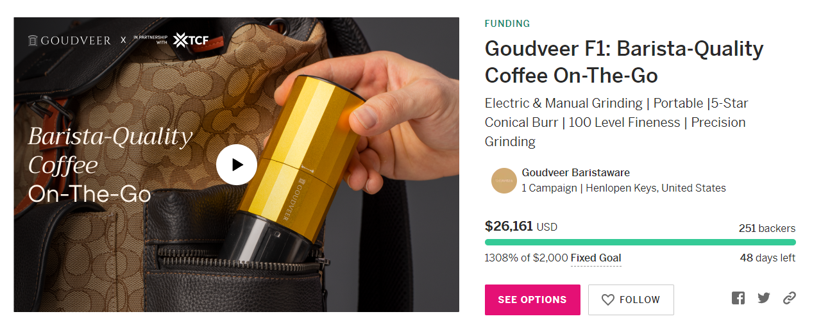This screenshot has height=330, width=830.
Task: Click the TCF partner logo
Action: (x=191, y=40)
